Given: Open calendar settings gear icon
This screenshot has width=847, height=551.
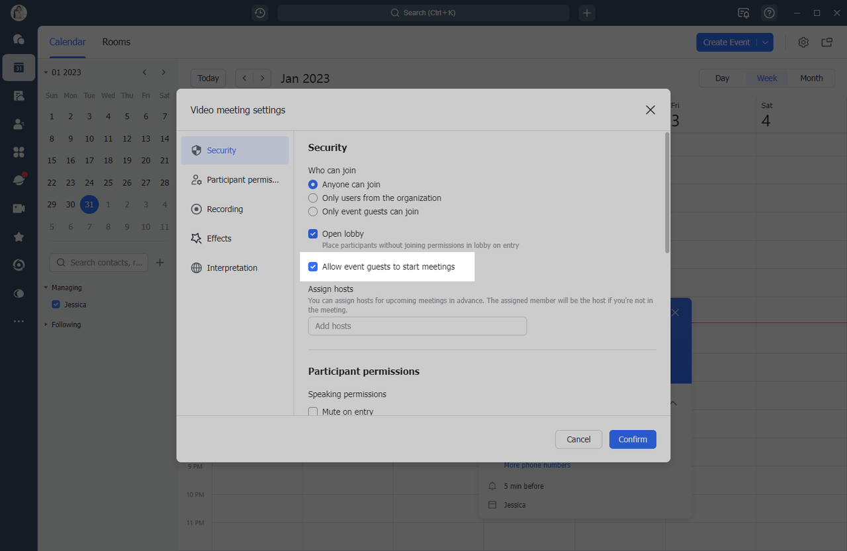Looking at the screenshot, I should [x=803, y=42].
